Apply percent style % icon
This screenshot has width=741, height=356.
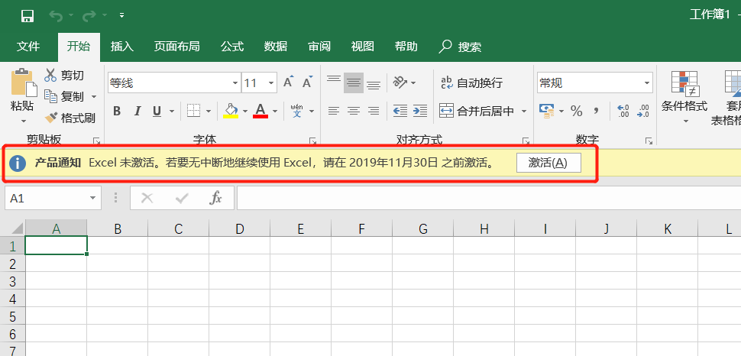click(x=577, y=112)
